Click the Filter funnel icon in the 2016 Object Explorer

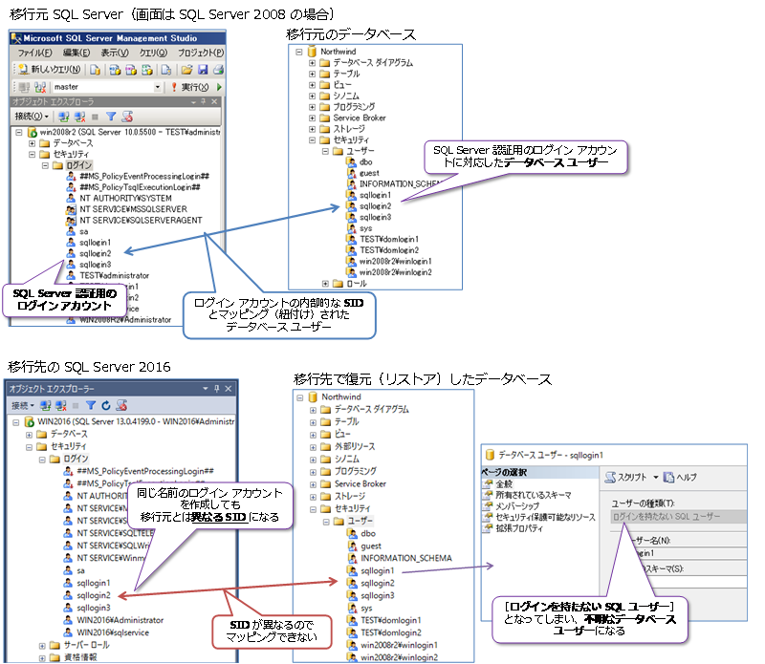point(91,406)
